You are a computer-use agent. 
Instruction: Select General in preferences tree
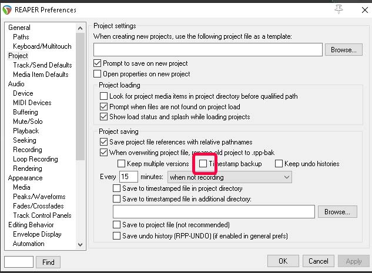(x=19, y=28)
